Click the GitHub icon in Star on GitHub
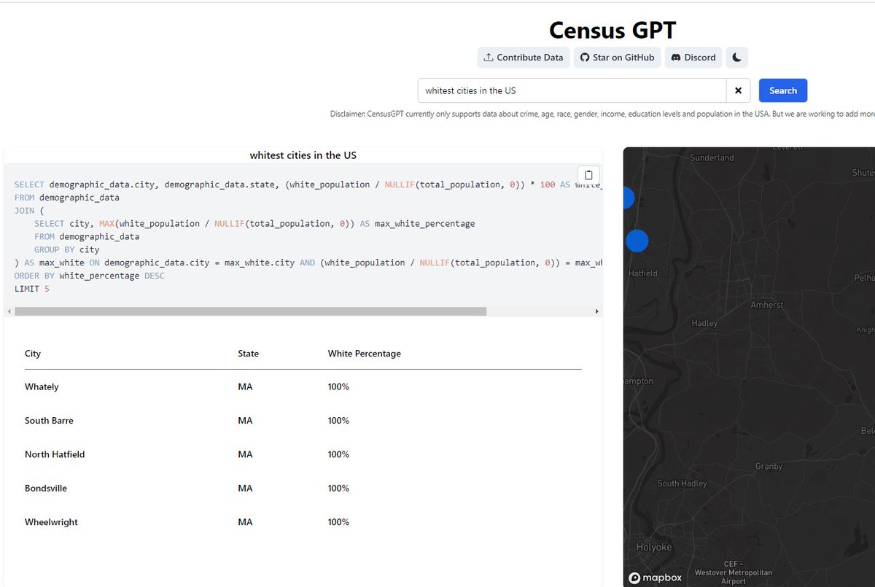 point(584,58)
